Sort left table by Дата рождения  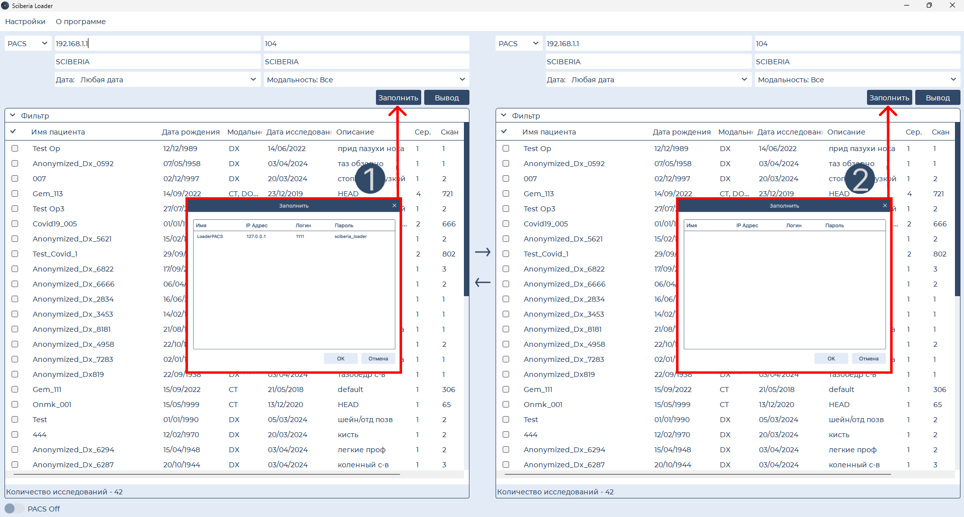point(191,132)
